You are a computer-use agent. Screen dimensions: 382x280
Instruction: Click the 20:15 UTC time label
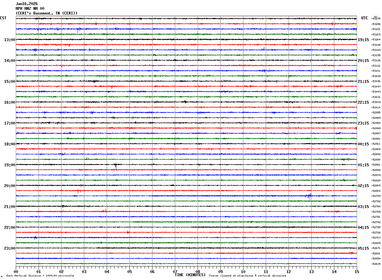pos(363,61)
